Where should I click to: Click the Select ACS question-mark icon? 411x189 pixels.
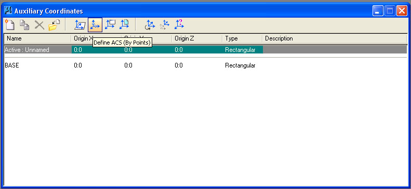pos(179,24)
